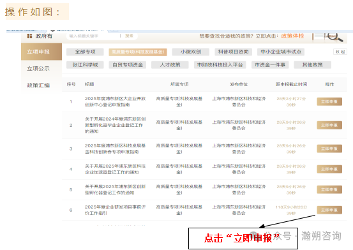This screenshot has width=353, height=250.
Task: Select the 立项申报 sidebar tab
Action: pyautogui.click(x=41, y=52)
